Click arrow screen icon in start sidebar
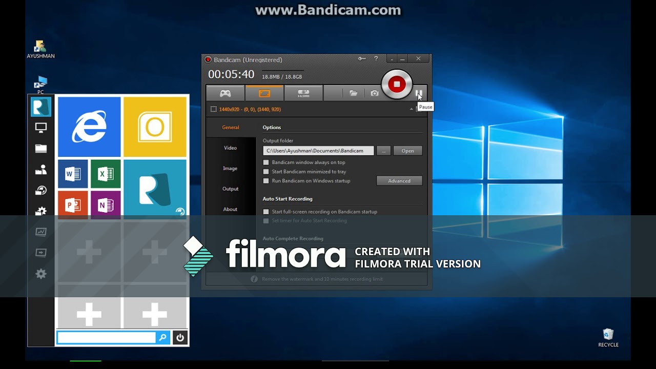The height and width of the screenshot is (369, 656). click(41, 253)
